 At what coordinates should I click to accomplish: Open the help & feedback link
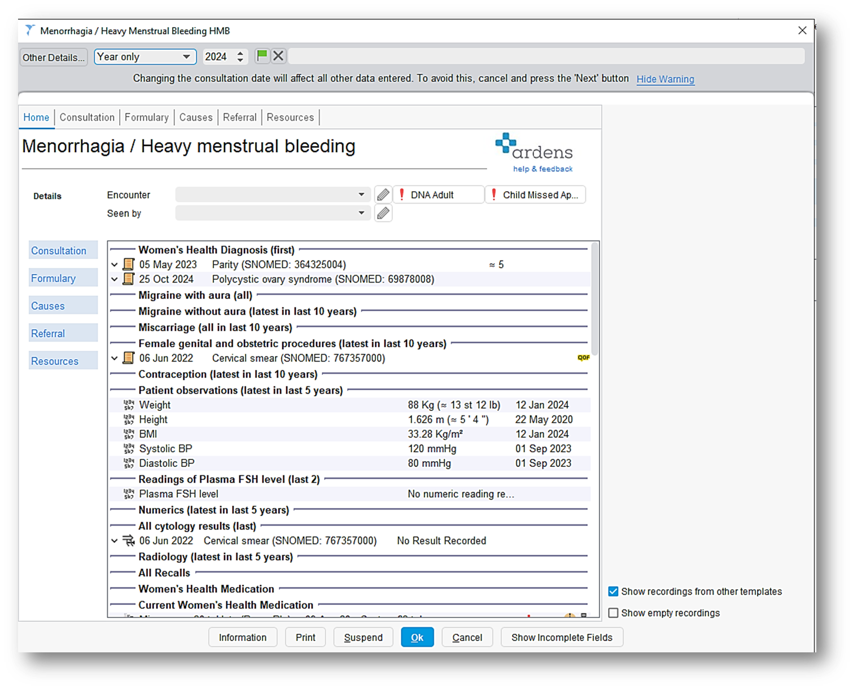(543, 169)
